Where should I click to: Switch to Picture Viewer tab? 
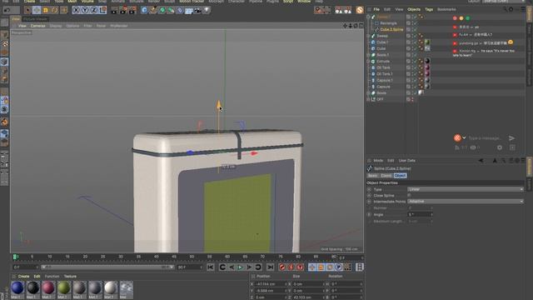(x=35, y=19)
